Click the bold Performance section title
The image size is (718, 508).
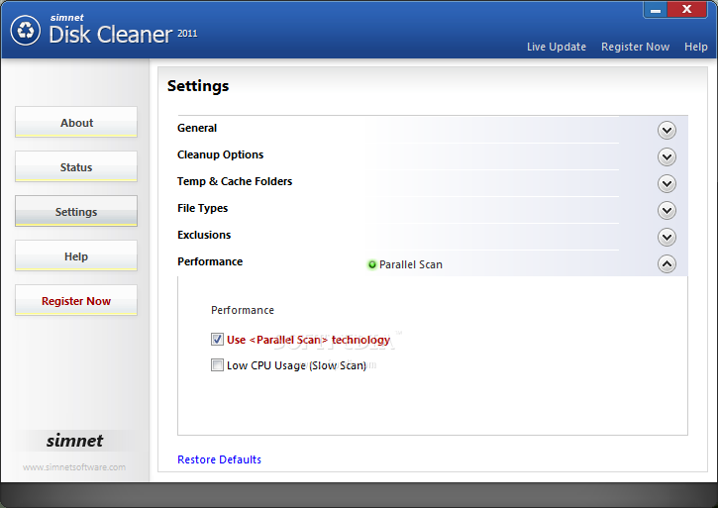210,261
